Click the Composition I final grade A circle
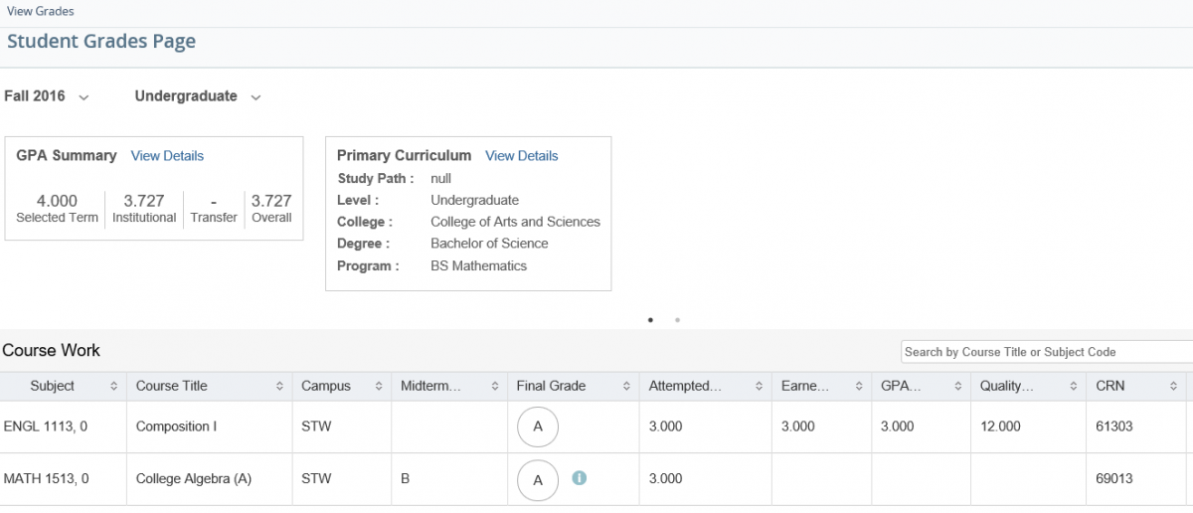Viewport: 1193px width, 513px height. coord(538,427)
